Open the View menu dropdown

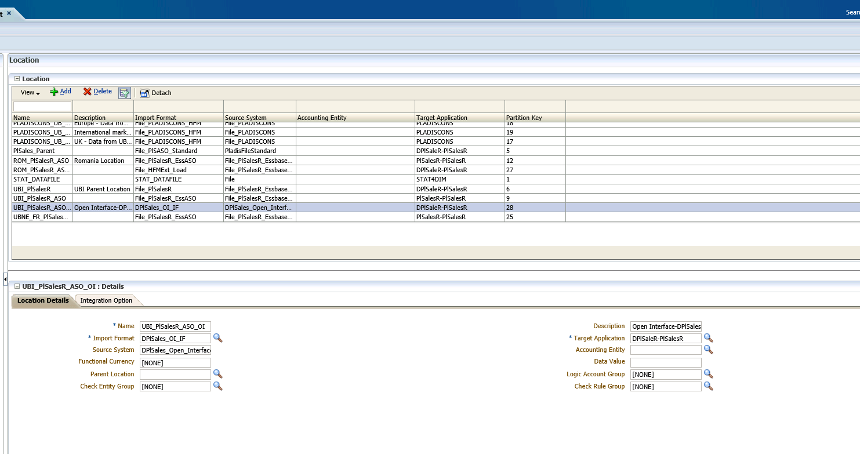pos(28,92)
